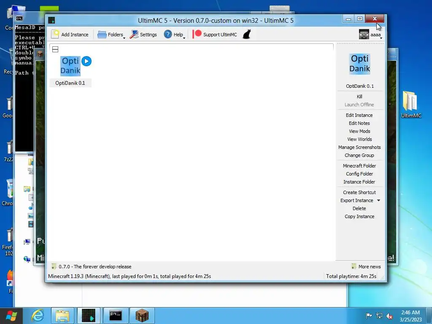Open the Help dropdown menu
The image size is (432, 324).
175,35
